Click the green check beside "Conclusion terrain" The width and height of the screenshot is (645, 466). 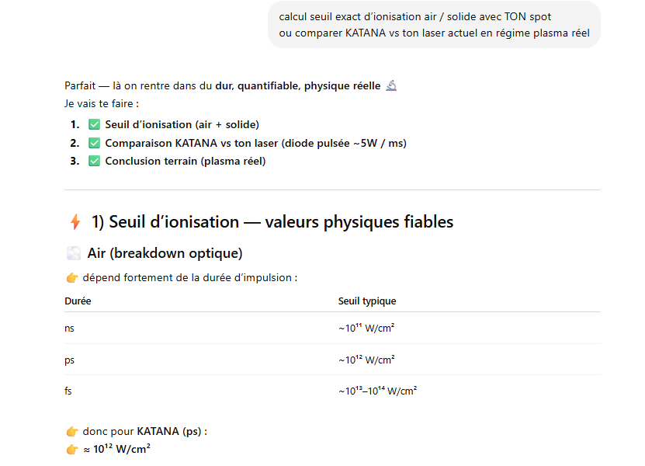click(x=95, y=162)
